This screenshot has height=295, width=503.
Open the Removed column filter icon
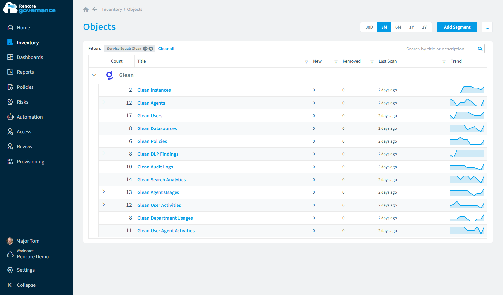pyautogui.click(x=372, y=62)
